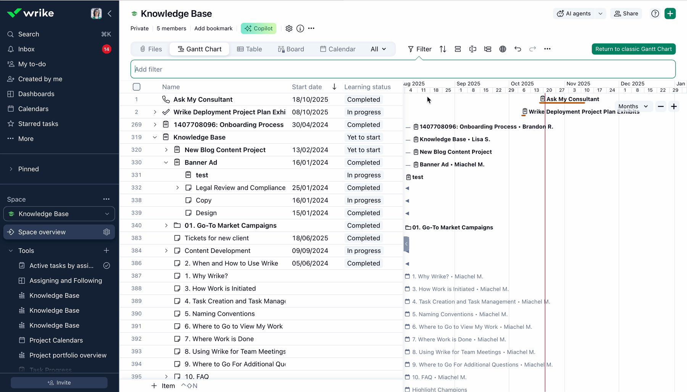687x392 pixels.
Task: Check the select-all checkbox in table header
Action: click(x=137, y=87)
